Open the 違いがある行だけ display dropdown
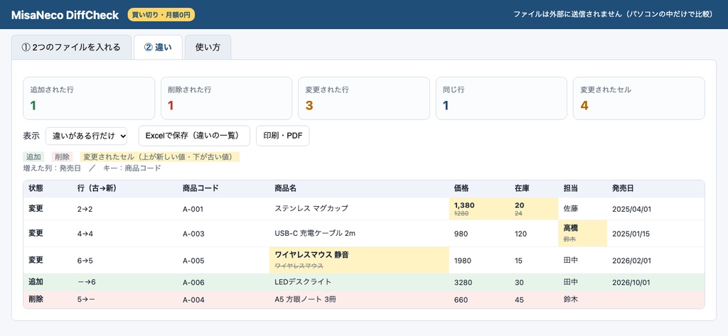The image size is (728, 336). 86,136
